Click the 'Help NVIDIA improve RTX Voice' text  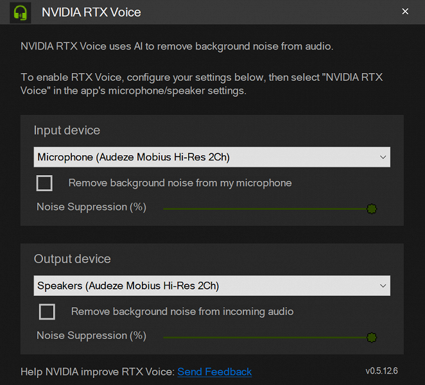(98, 372)
